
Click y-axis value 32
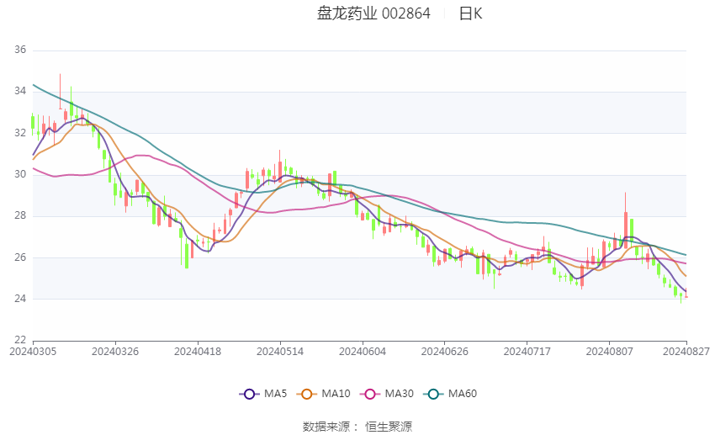20,133
